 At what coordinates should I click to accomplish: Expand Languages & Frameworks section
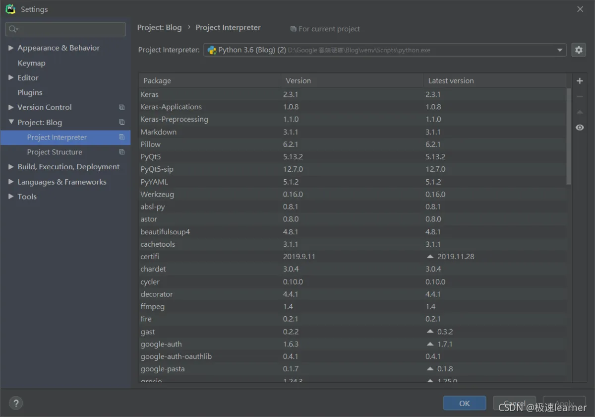[11, 182]
